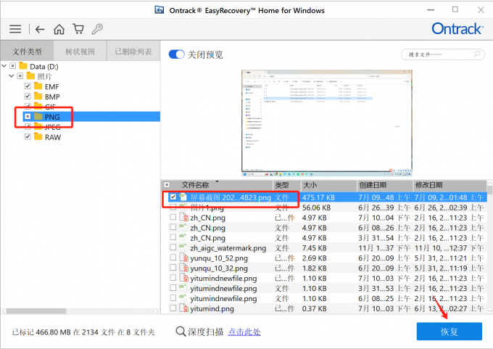Click the 恢复 recover button
The height and width of the screenshot is (349, 493).
tap(449, 332)
